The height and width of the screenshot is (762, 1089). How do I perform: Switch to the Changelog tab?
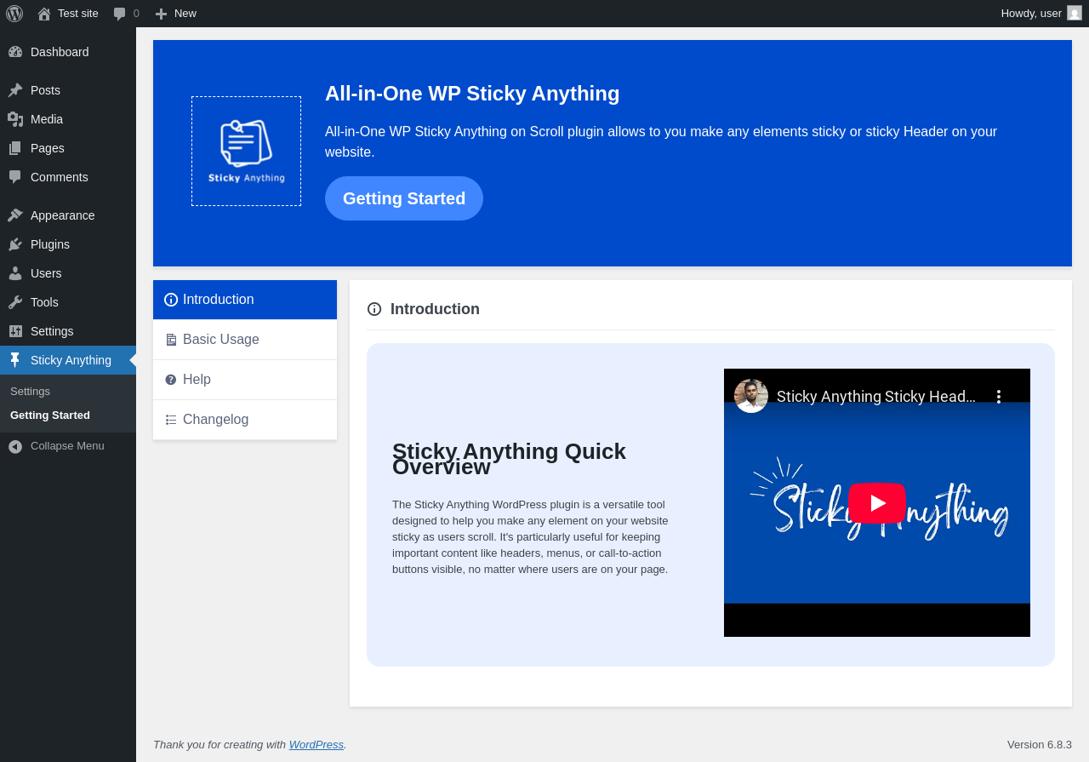(x=245, y=420)
